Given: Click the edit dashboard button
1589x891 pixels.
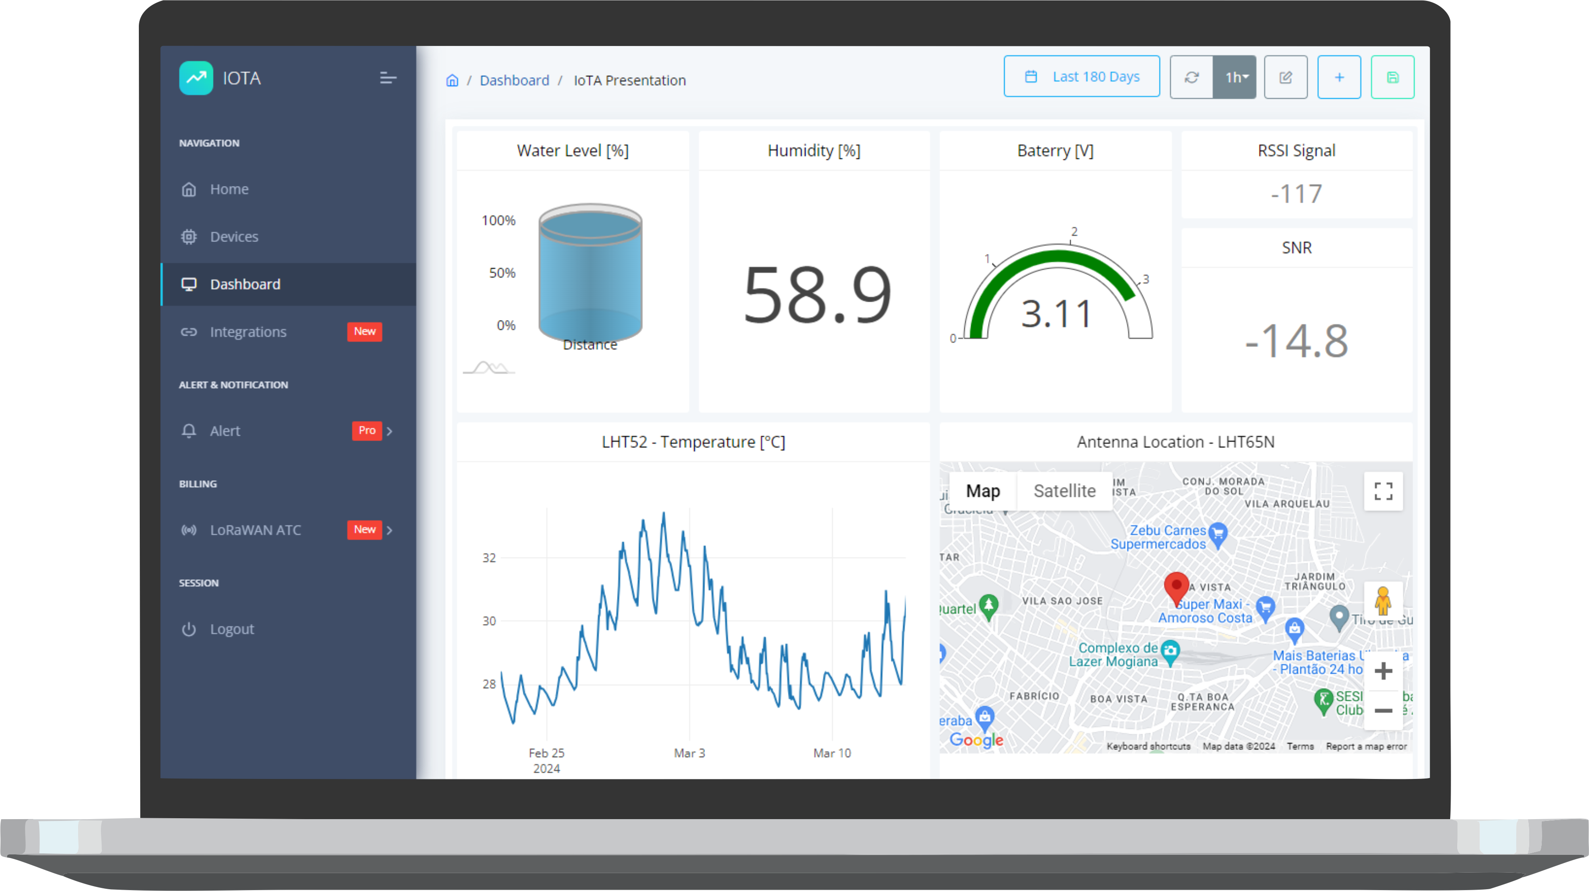Looking at the screenshot, I should click(x=1285, y=76).
